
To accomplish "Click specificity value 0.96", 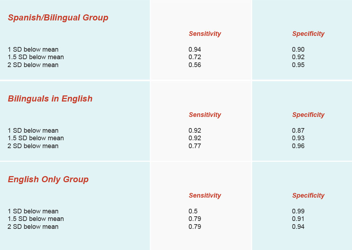I will [298, 146].
